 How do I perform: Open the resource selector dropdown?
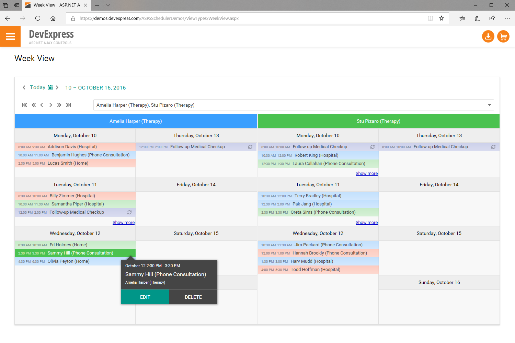tap(489, 105)
